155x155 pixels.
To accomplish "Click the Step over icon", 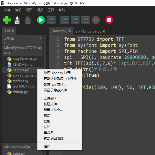I will (x=65, y=20).
